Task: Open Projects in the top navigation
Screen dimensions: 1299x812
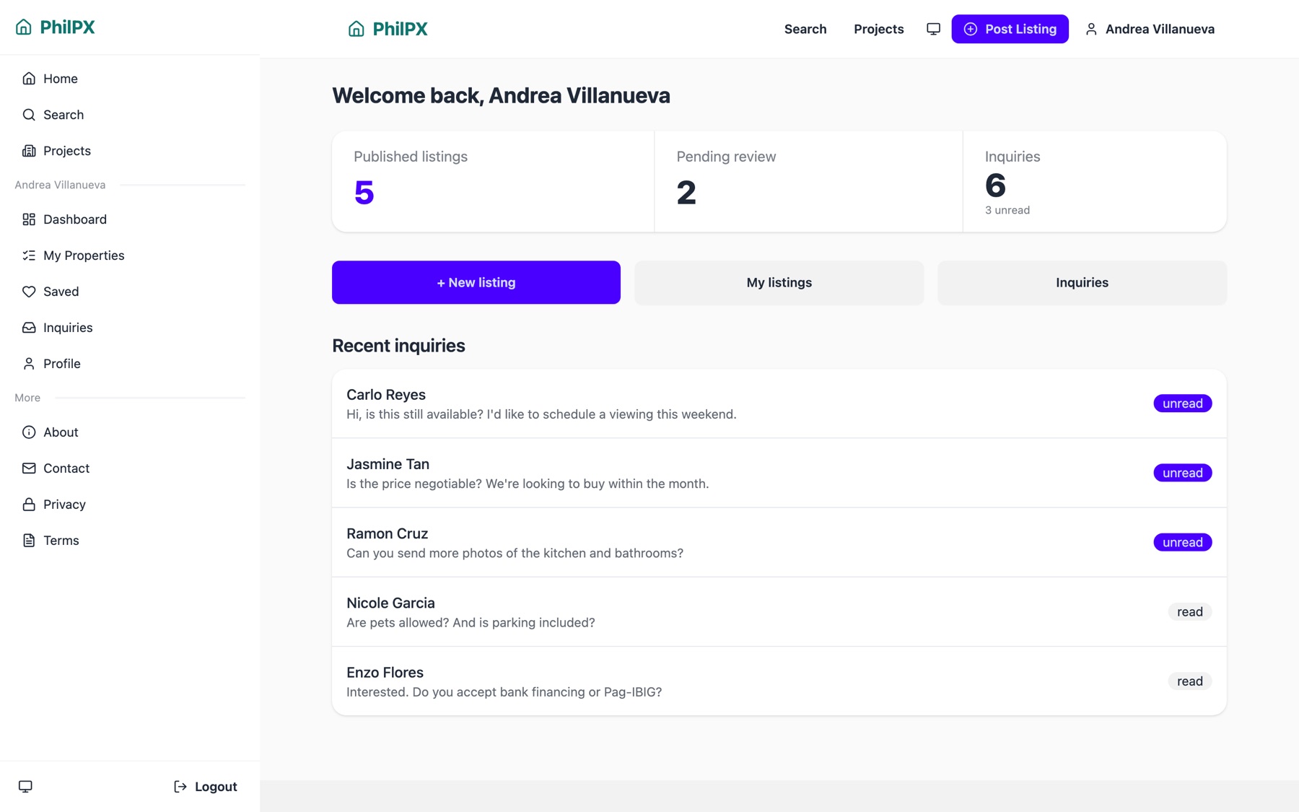Action: pyautogui.click(x=879, y=29)
